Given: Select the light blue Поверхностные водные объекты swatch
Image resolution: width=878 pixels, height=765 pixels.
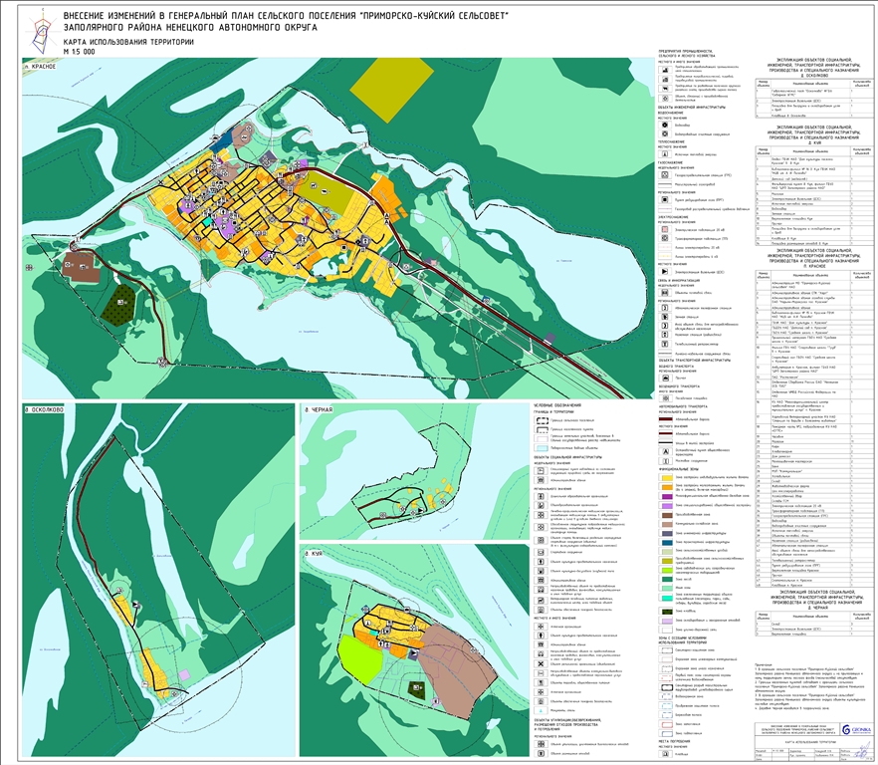Looking at the screenshot, I should click(x=541, y=448).
